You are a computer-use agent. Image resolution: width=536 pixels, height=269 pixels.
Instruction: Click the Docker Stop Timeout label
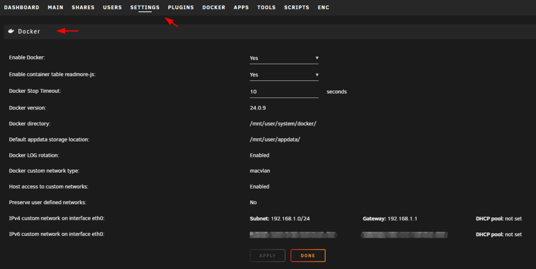click(x=35, y=91)
